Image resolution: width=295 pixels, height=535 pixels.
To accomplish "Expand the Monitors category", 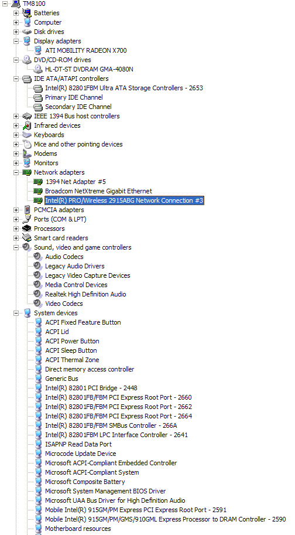I will click(16, 163).
